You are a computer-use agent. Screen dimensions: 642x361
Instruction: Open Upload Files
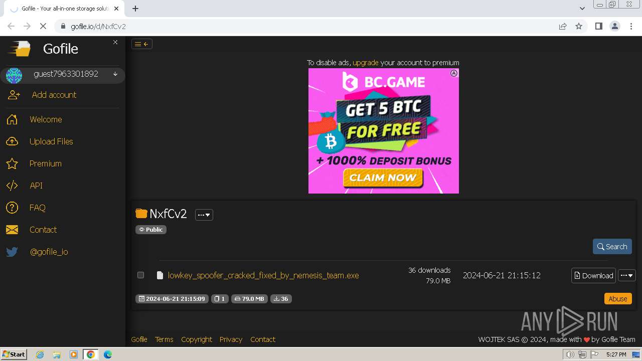tap(51, 141)
